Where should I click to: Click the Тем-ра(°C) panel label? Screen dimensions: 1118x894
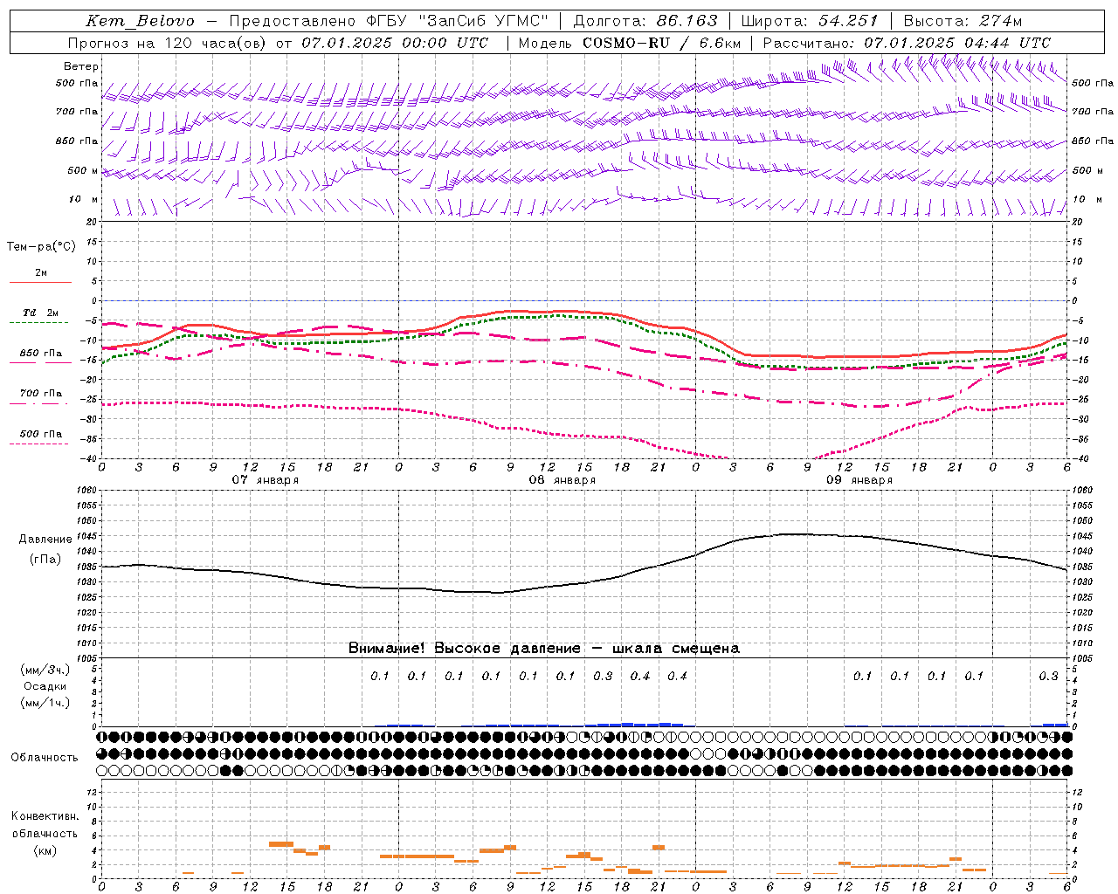click(x=41, y=247)
